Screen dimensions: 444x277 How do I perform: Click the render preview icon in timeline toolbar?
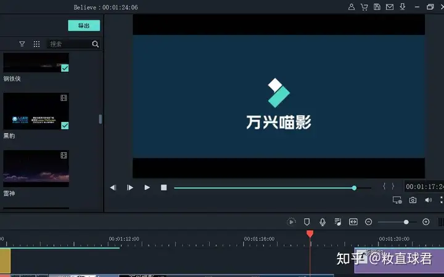291,222
